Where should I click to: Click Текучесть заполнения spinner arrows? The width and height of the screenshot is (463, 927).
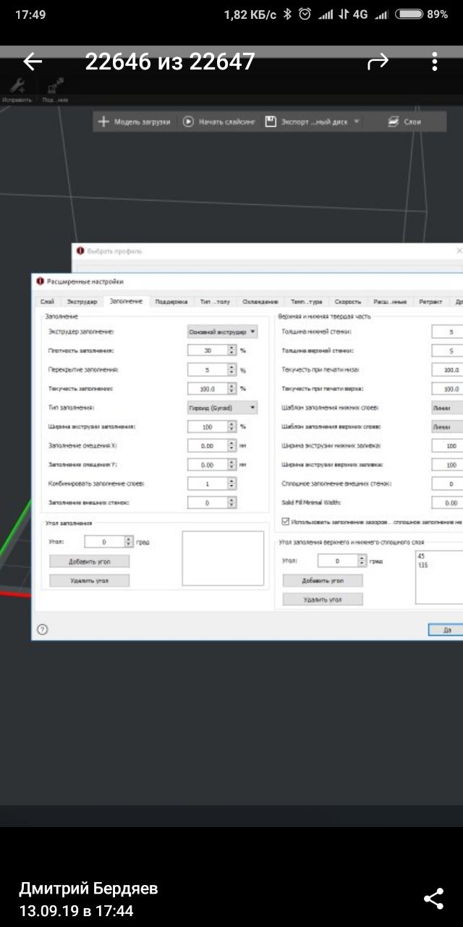click(x=232, y=389)
